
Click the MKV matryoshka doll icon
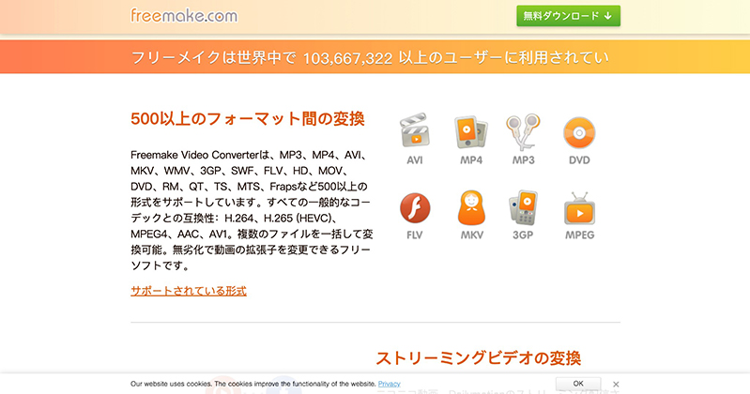471,208
